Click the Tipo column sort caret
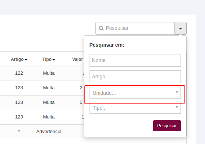Viewport: 205px width, 144px height. [54, 60]
